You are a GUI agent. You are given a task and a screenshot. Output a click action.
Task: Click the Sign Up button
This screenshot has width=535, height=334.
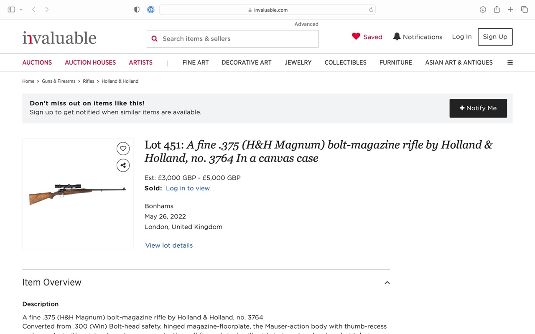coord(495,37)
